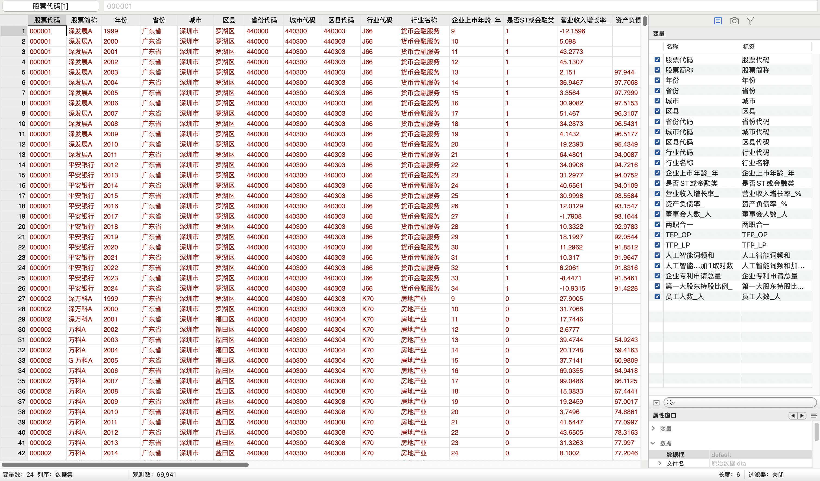This screenshot has width=820, height=481.
Task: Click the funnel filter icon
Action: click(750, 21)
